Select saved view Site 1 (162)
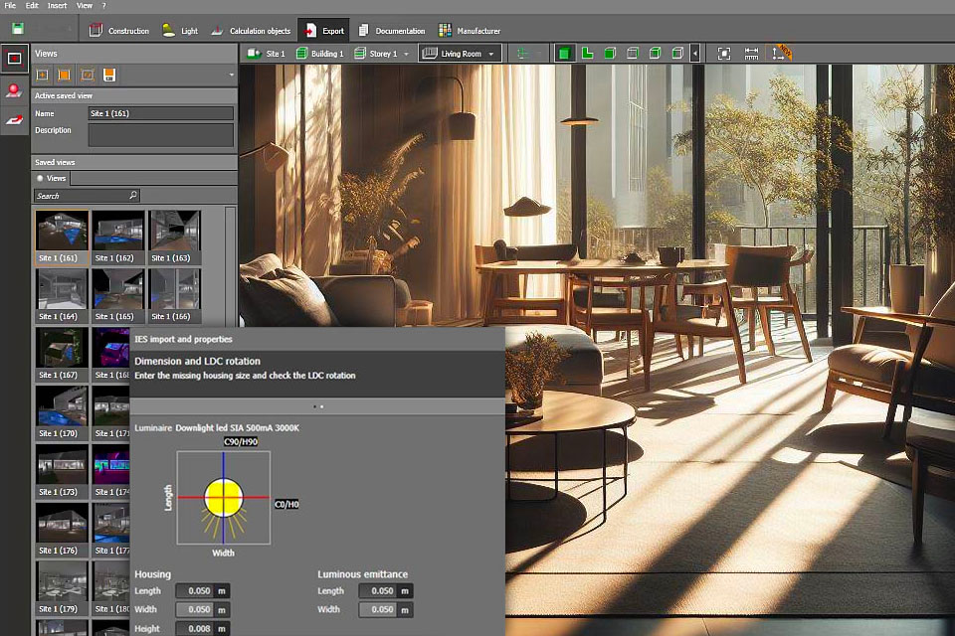The image size is (955, 636). click(118, 238)
